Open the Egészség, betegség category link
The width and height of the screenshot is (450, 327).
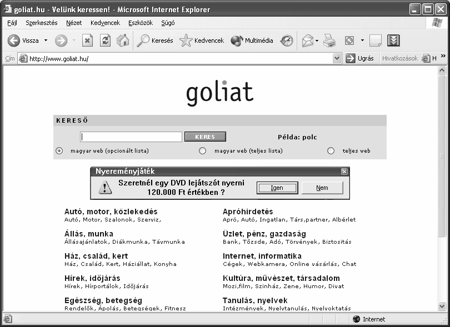pyautogui.click(x=103, y=300)
